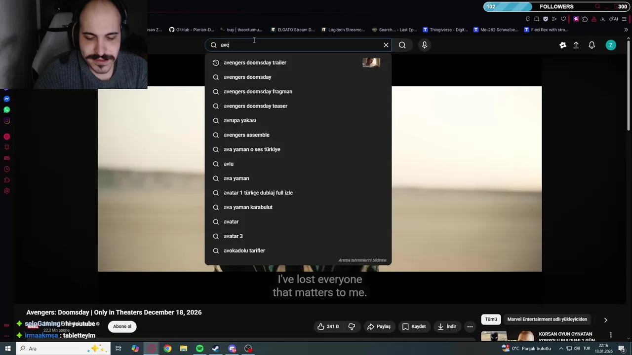Click browser heart bookmark icon
The image size is (632, 355).
563,19
